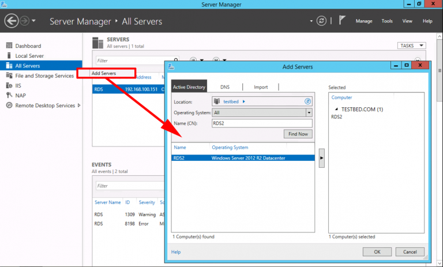
Task: Click the forward navigation arrow in header
Action: tap(25, 21)
